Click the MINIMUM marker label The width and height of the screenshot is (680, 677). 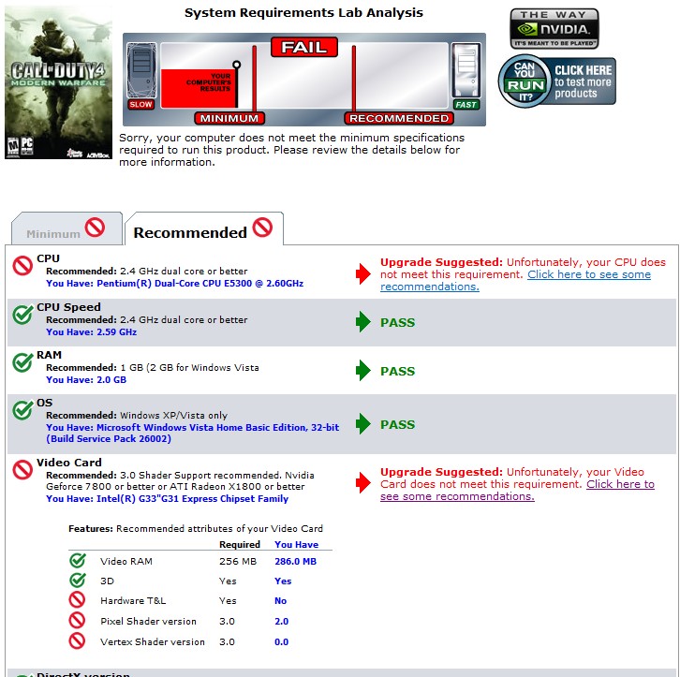point(229,118)
